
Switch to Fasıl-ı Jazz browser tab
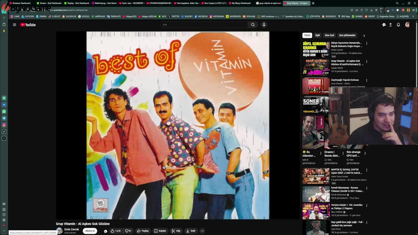[x=131, y=3]
